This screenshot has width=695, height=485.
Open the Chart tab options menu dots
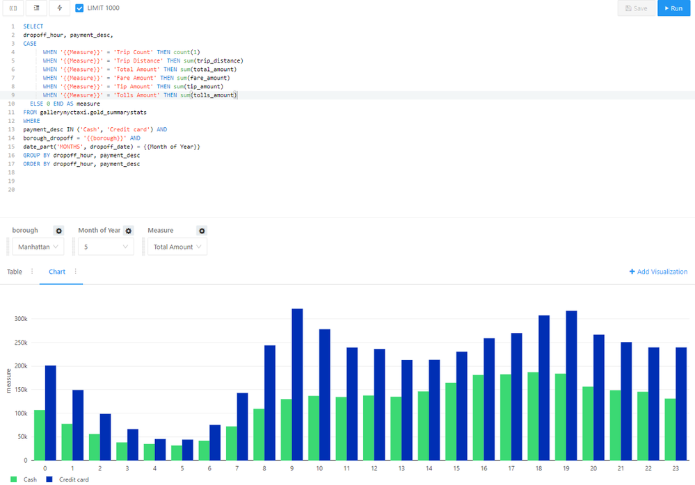[x=75, y=271]
